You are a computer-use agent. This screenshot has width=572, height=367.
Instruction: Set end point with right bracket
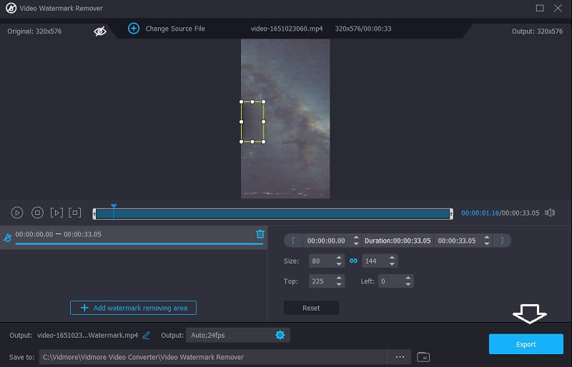[x=502, y=241]
